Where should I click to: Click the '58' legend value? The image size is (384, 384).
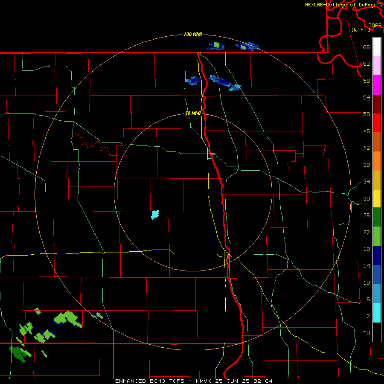[x=367, y=81]
